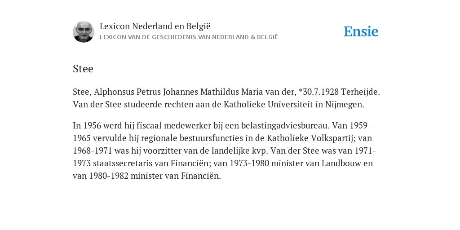The height and width of the screenshot is (230, 460).
Task: Open the Lexicon Nederland en België title
Action: [155, 26]
